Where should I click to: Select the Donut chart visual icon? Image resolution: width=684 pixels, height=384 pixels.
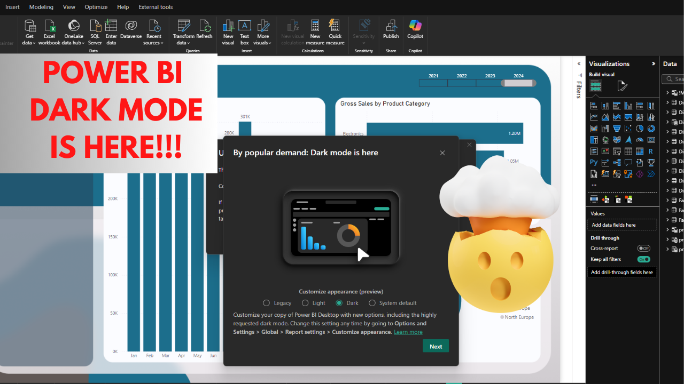coord(651,129)
